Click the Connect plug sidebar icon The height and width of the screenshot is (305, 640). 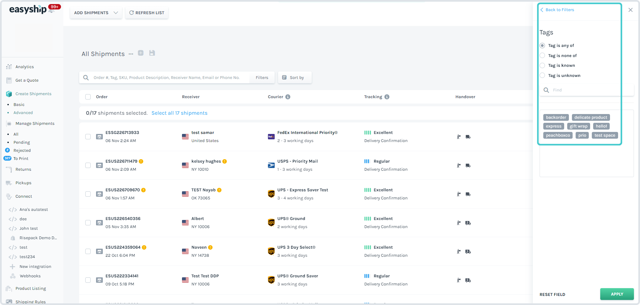click(9, 196)
